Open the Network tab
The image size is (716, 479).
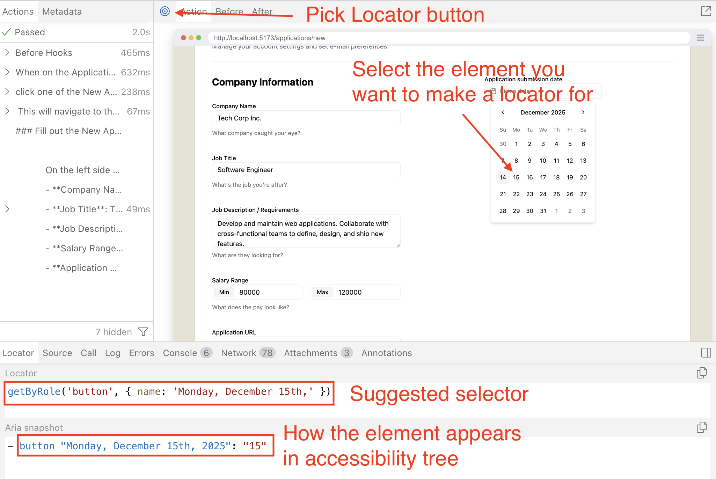click(239, 353)
